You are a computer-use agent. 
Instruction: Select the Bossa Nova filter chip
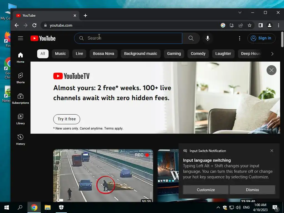coord(103,54)
